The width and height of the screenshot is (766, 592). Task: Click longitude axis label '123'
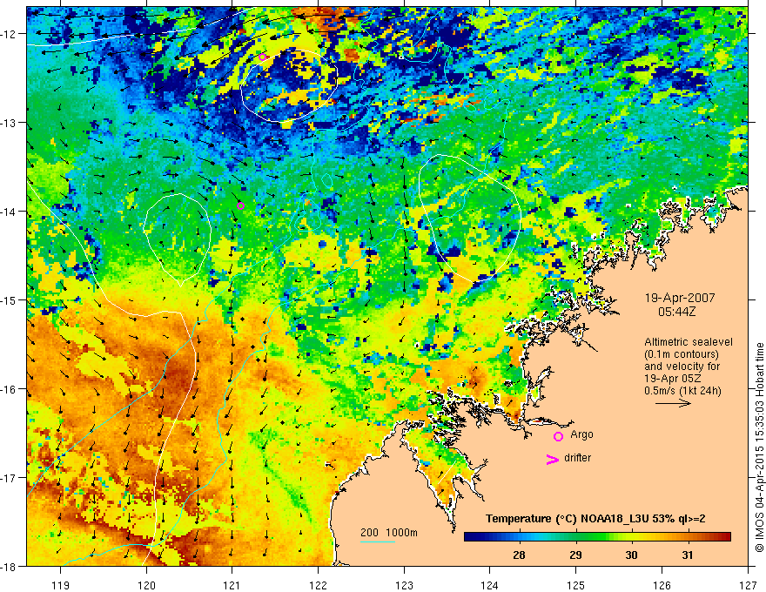404,585
